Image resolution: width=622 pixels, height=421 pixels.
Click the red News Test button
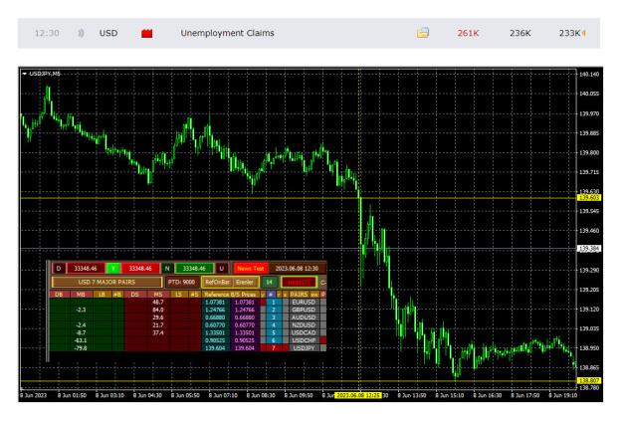tap(251, 269)
